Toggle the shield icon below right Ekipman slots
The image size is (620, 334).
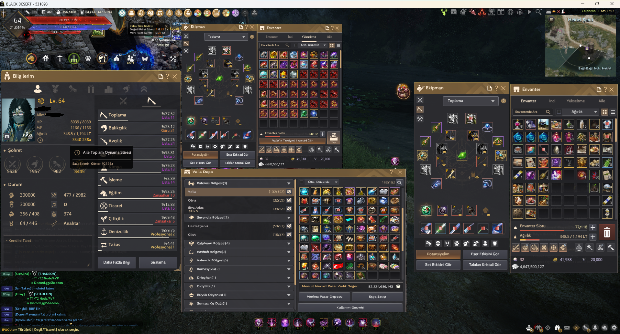(x=494, y=244)
